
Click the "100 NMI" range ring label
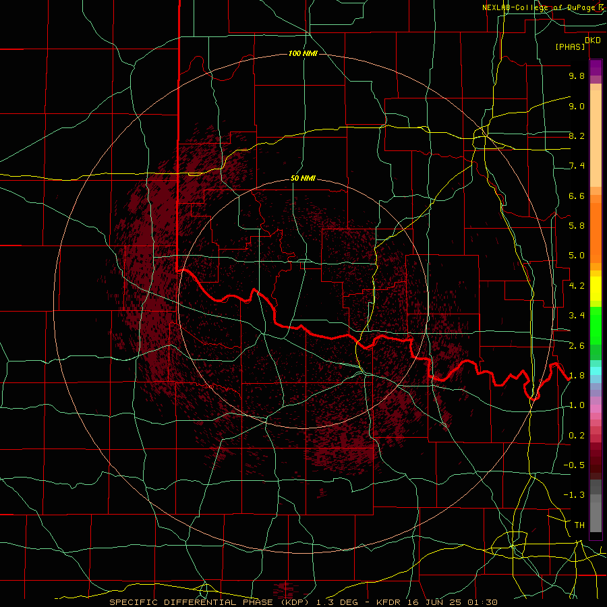(303, 53)
